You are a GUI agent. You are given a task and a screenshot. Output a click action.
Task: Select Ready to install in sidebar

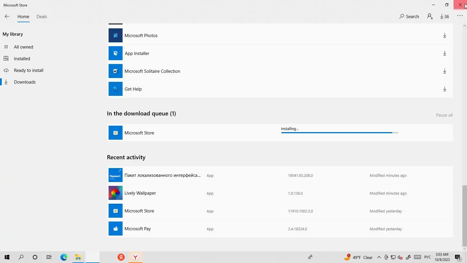[x=29, y=70]
